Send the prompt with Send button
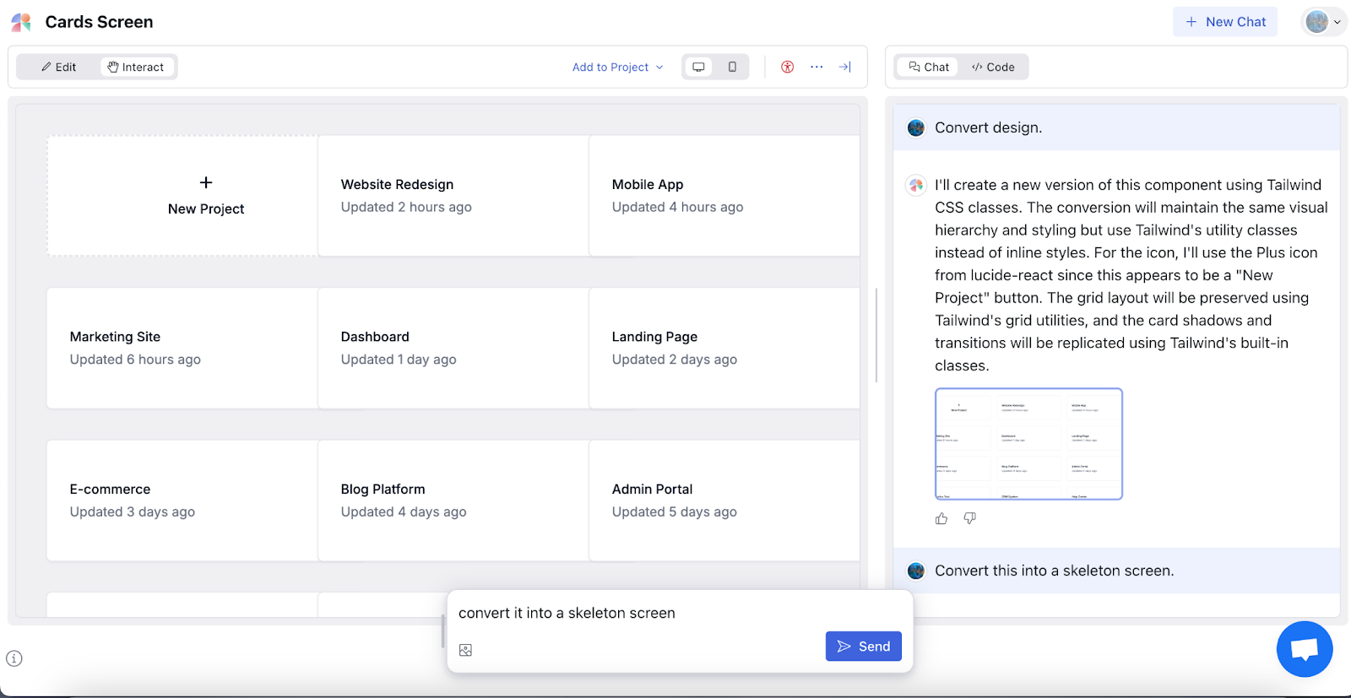Viewport: 1351px width, 698px height. coord(864,647)
